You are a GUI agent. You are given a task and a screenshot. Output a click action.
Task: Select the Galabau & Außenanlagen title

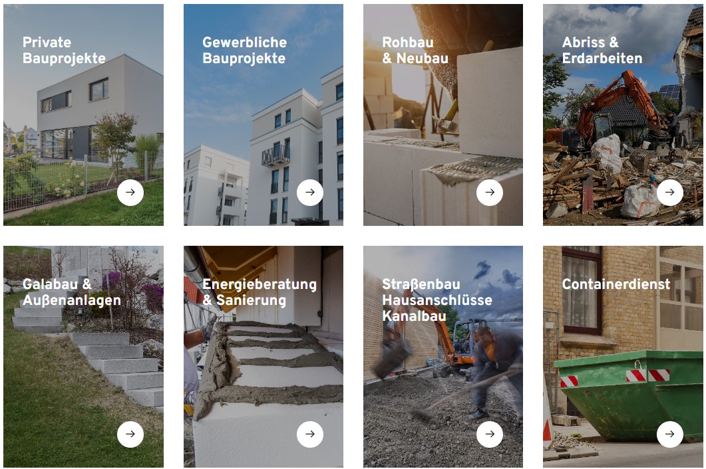click(x=72, y=292)
